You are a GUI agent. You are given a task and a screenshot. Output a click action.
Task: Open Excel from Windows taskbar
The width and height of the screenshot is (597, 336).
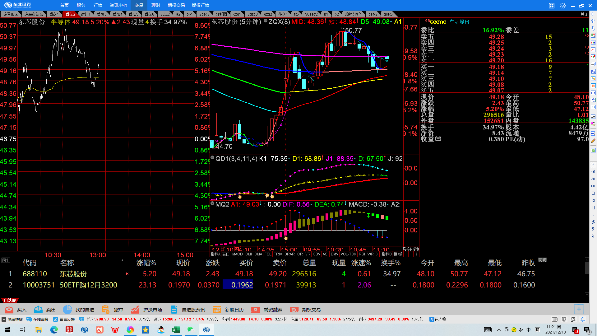click(x=176, y=330)
